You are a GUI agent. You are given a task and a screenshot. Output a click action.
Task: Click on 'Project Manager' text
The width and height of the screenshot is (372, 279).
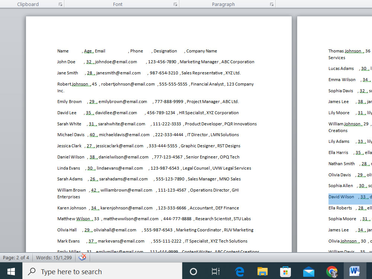click(x=203, y=102)
